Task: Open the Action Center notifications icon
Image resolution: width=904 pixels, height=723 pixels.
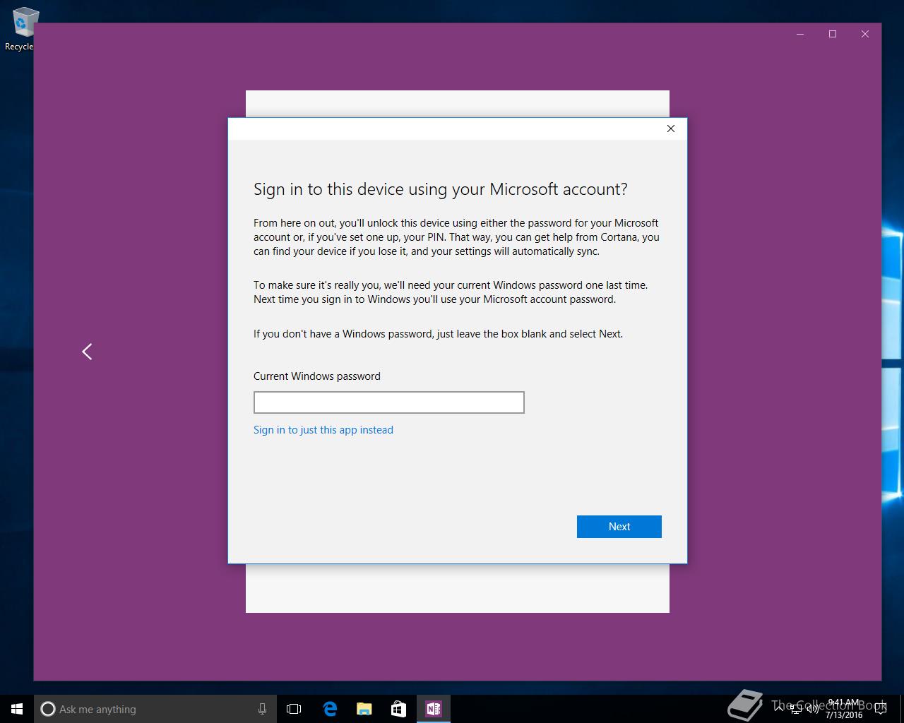Action: click(880, 709)
